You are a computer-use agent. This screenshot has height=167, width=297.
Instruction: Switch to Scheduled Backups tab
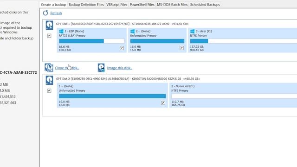pos(205,5)
